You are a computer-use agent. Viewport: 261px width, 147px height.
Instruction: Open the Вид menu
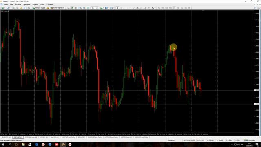point(11,4)
